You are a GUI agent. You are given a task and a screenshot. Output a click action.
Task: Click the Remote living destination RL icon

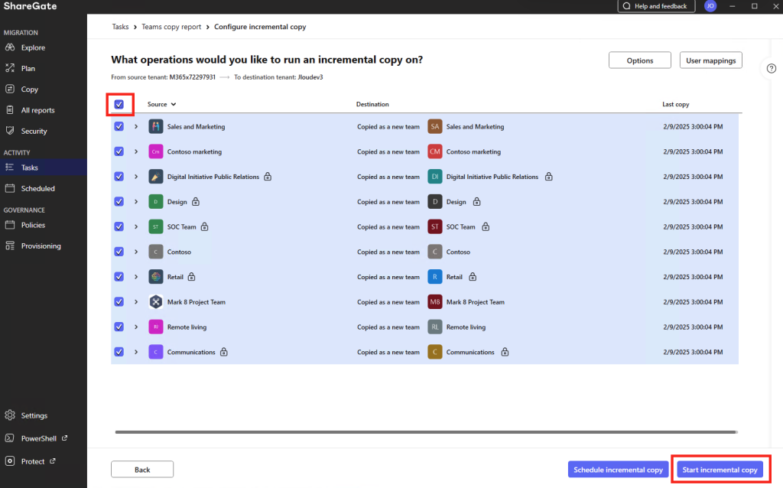pos(435,327)
